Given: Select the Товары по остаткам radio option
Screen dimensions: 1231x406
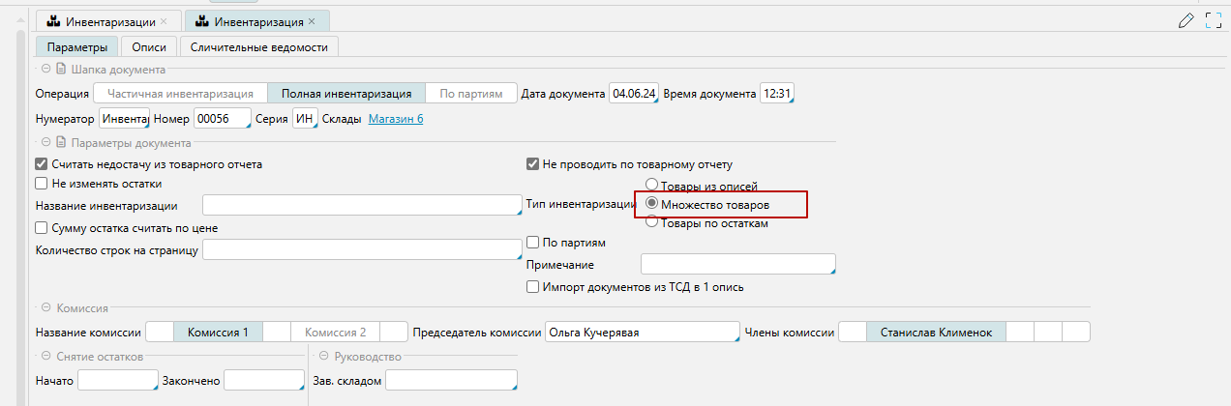Looking at the screenshot, I should click(x=651, y=222).
